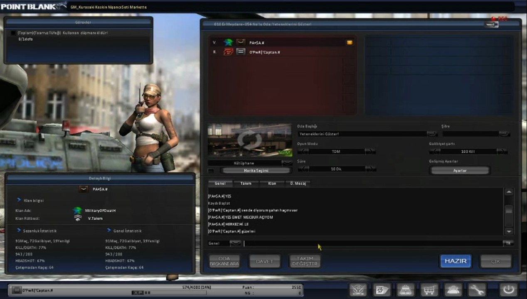The width and height of the screenshot is (527, 299).
Task: Click the green star clan emblem of PA+$A.#
Action: click(228, 42)
